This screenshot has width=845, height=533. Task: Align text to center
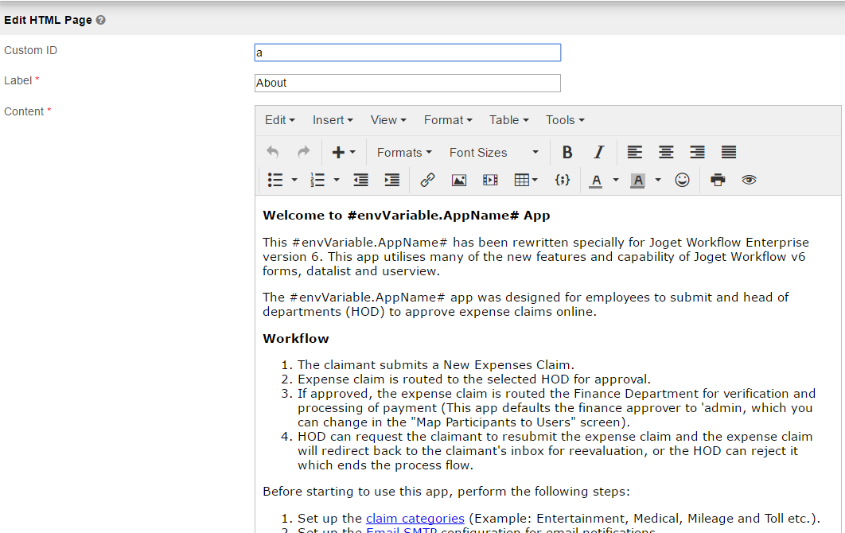666,152
